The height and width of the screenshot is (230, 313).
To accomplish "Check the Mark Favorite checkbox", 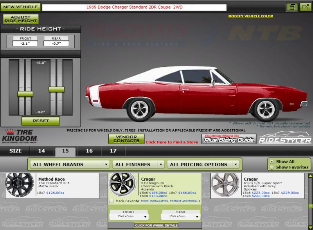I will 112,201.
